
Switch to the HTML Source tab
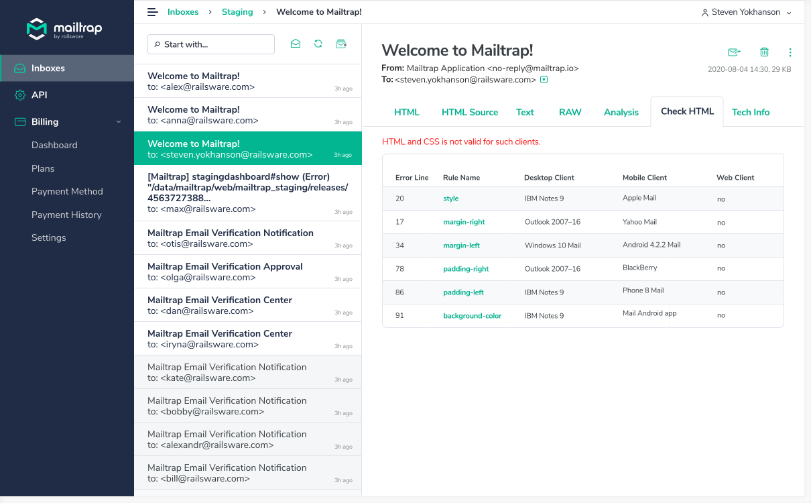(470, 112)
